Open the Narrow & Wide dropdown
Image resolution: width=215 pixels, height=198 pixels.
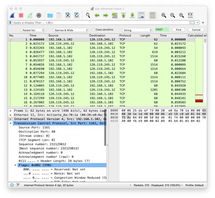tap(71, 30)
